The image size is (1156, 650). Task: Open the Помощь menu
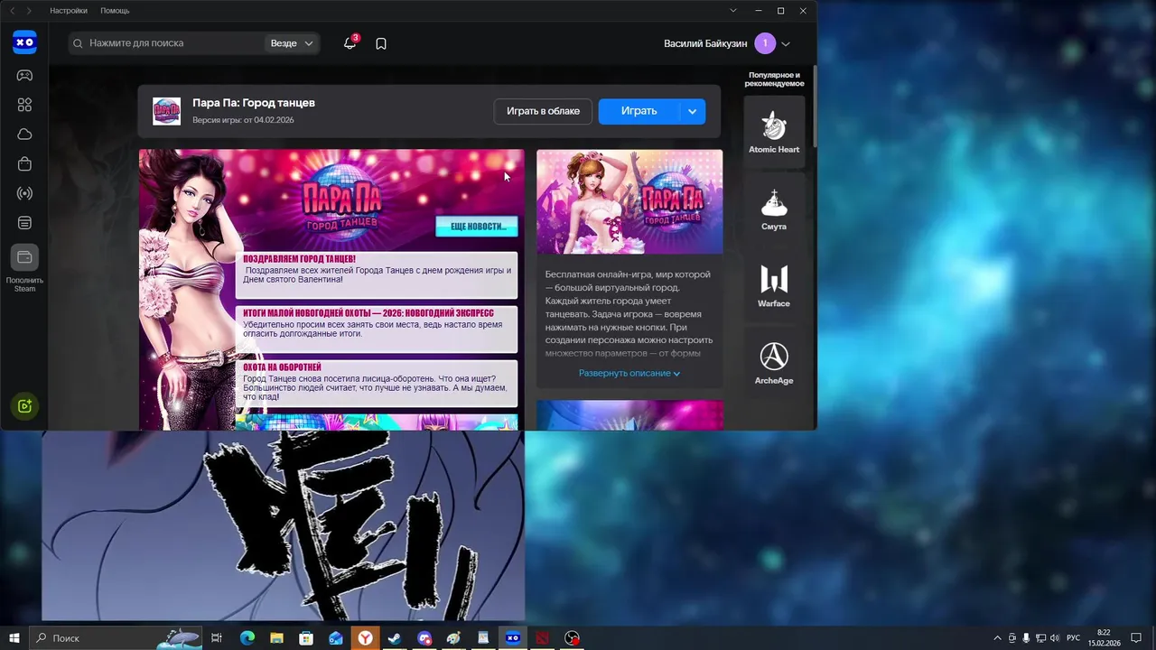point(115,11)
